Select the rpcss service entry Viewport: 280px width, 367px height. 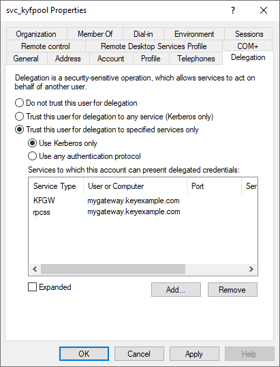coord(143,212)
